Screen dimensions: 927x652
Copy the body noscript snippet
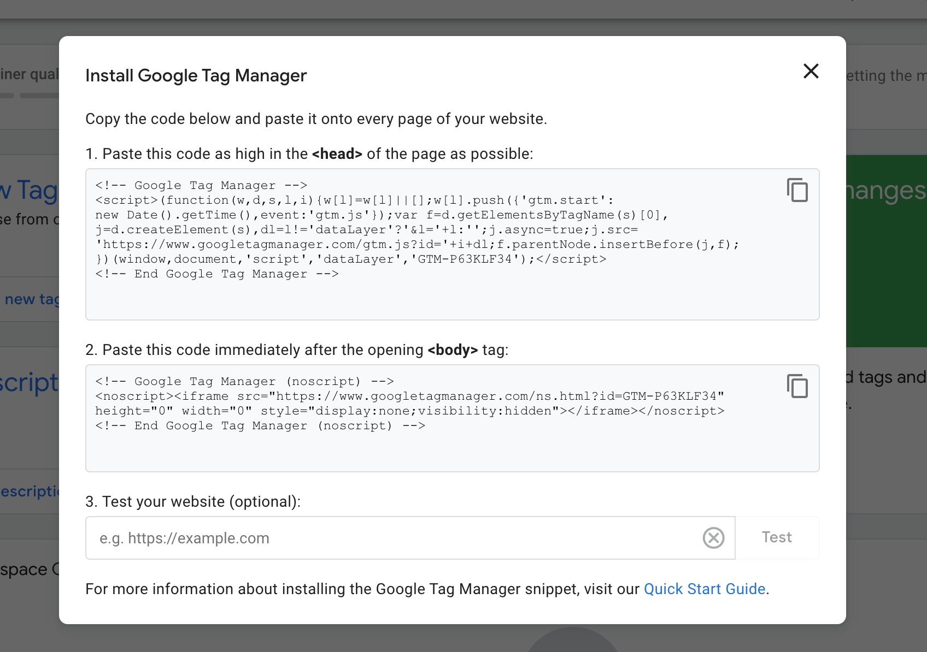tap(797, 386)
